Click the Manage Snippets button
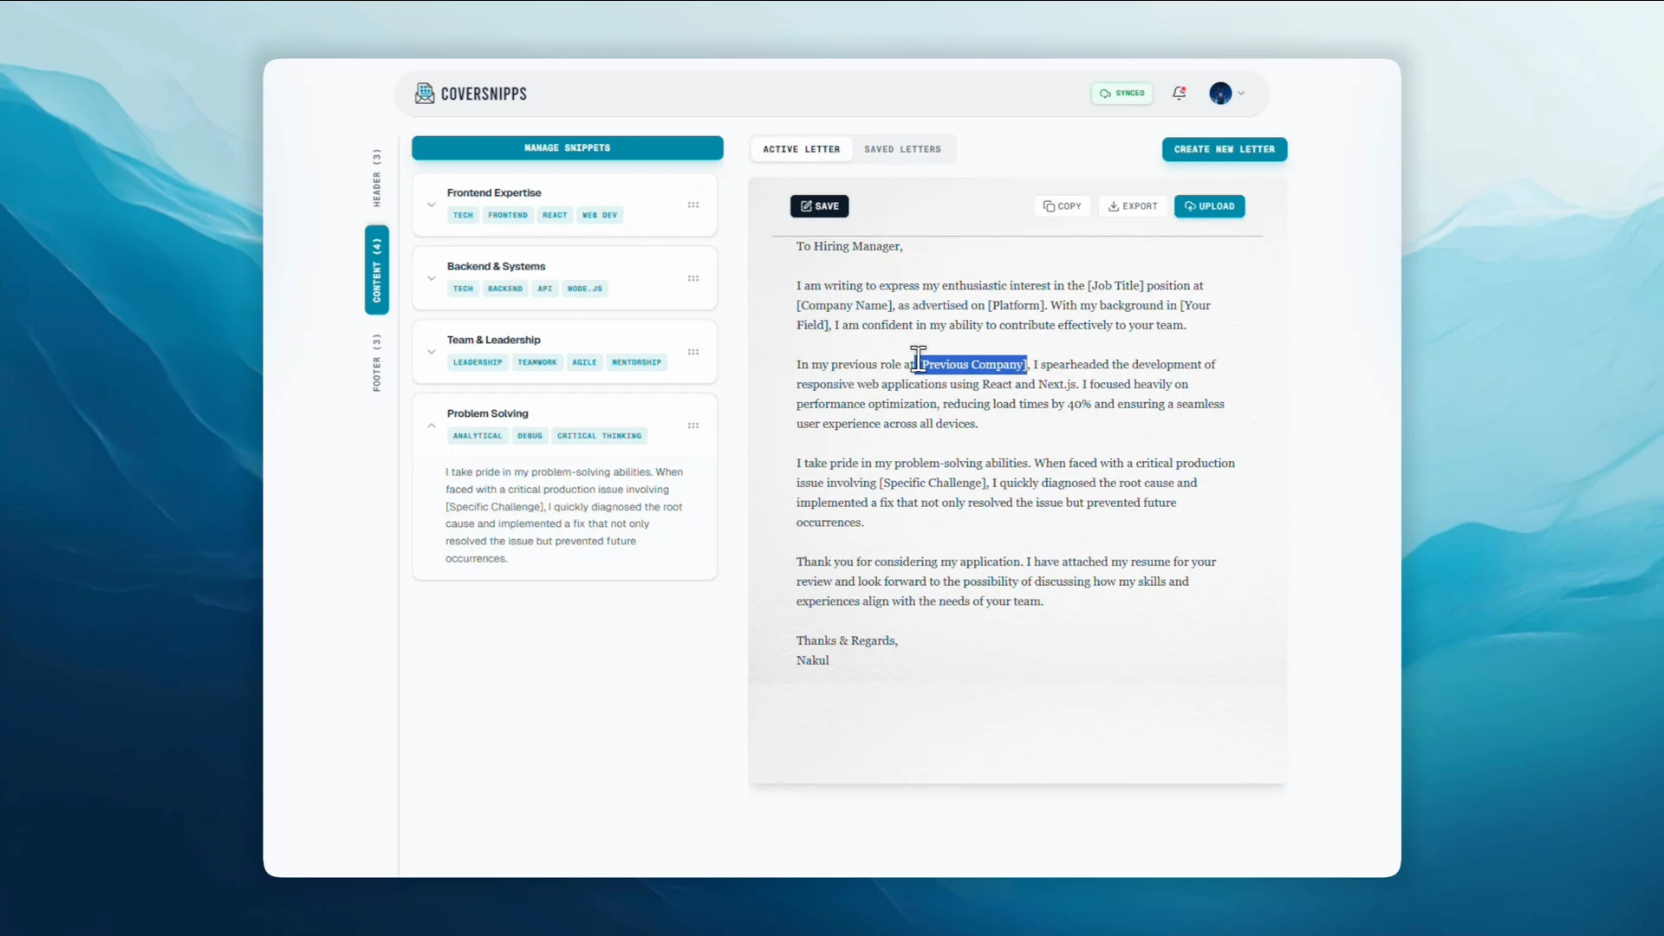The image size is (1664, 936). point(567,148)
